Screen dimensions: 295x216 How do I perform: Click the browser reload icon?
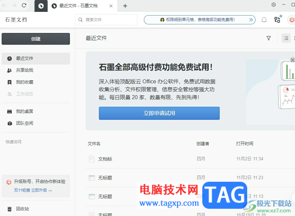(x=24, y=5)
